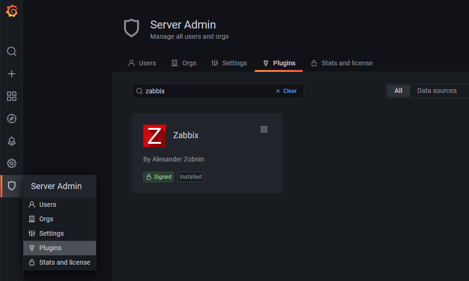Clear the zabbix search query
The image size is (469, 281).
(286, 91)
